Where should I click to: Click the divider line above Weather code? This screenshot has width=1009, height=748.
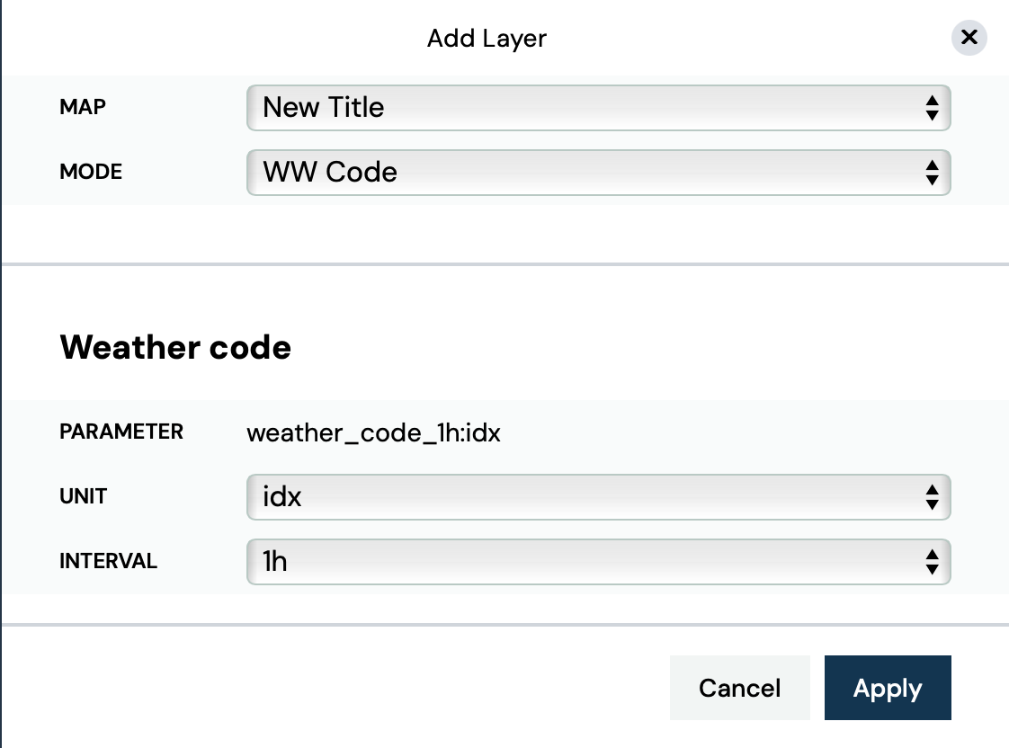504,264
